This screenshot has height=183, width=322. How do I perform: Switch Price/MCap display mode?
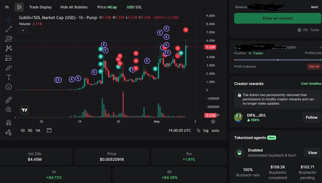107,7
